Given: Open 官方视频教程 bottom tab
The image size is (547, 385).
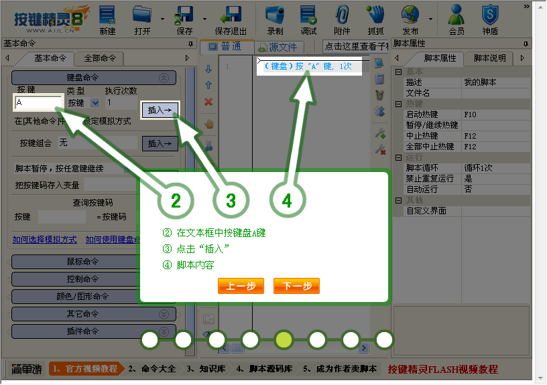Looking at the screenshot, I should click(x=86, y=369).
